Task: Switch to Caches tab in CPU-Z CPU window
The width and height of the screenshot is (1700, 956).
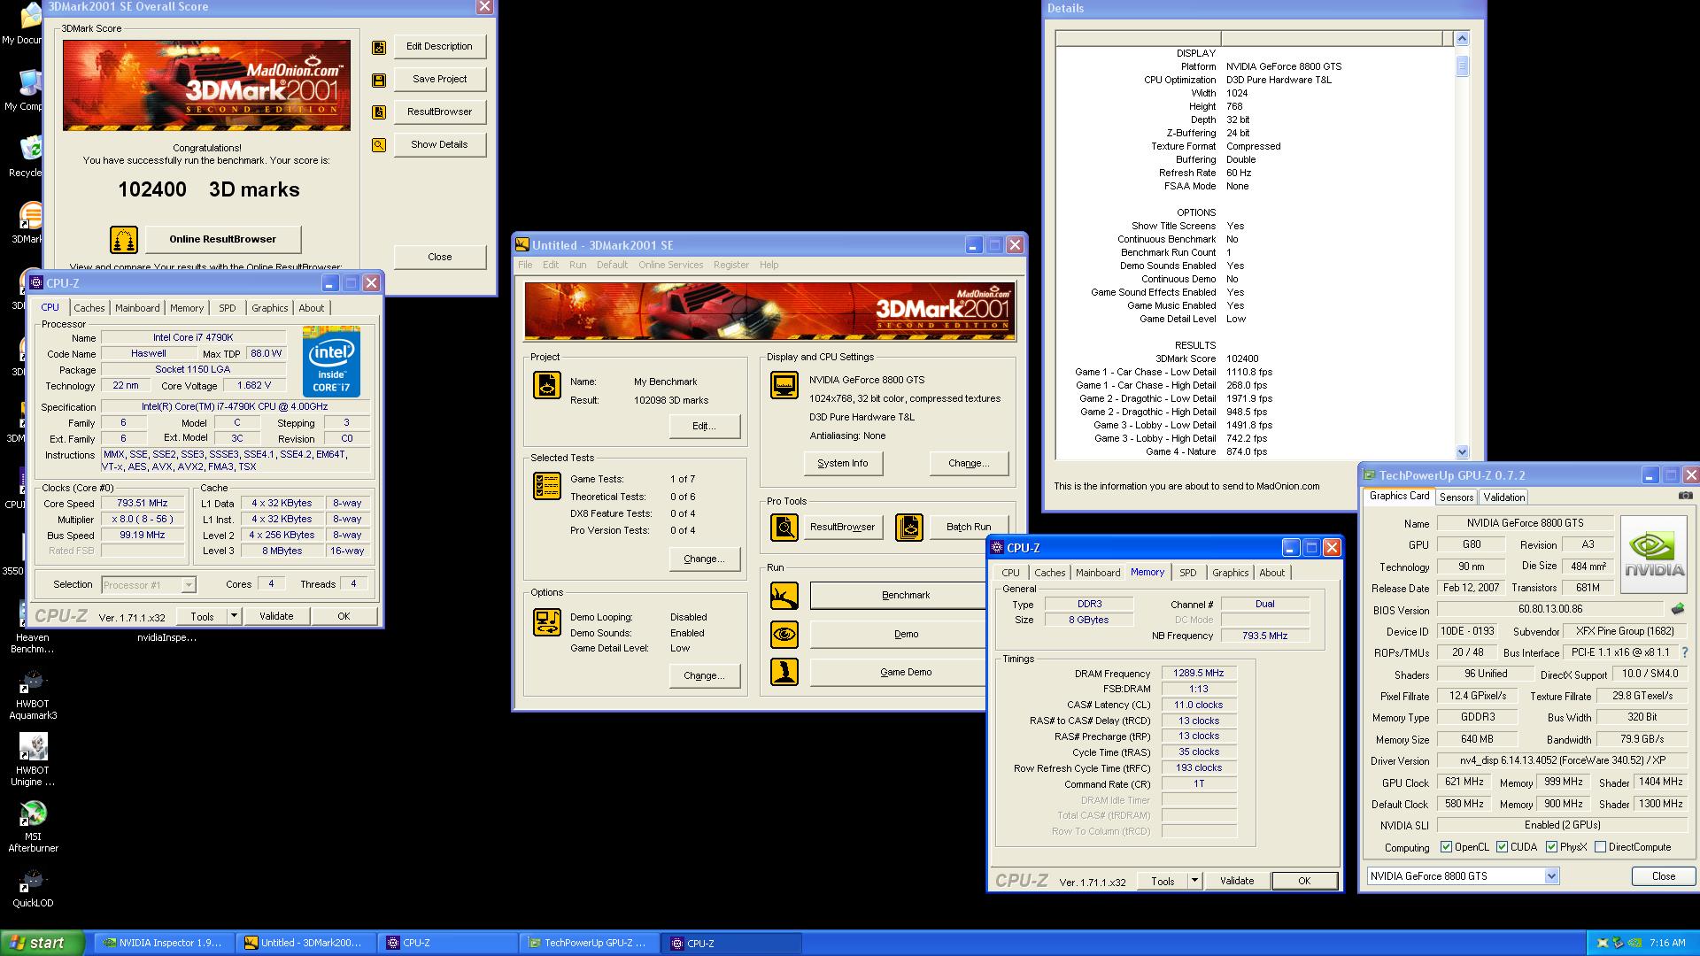Action: 89,308
